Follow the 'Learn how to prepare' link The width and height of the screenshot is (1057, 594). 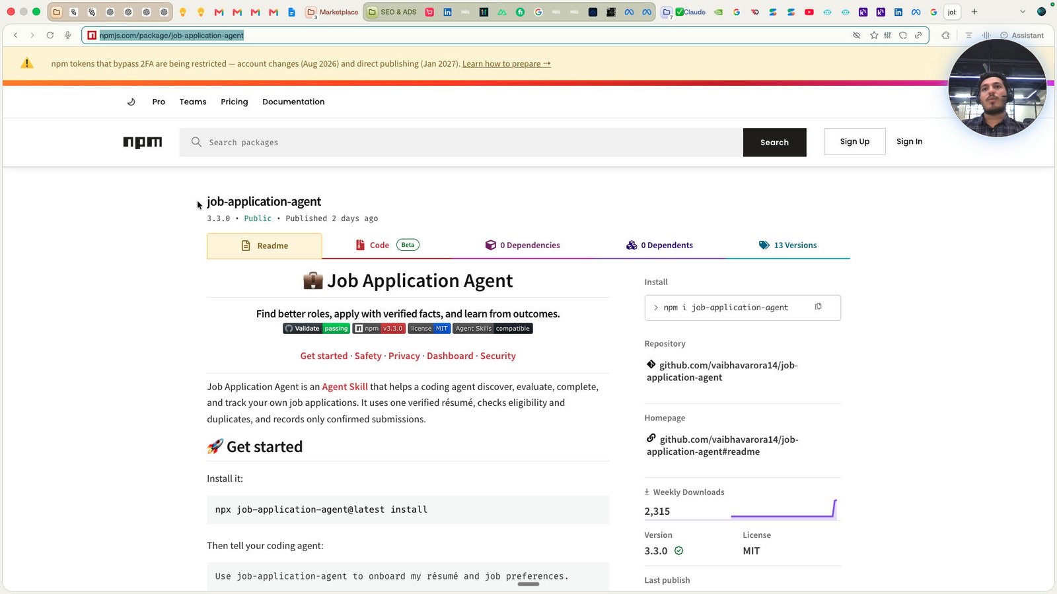[x=507, y=64]
